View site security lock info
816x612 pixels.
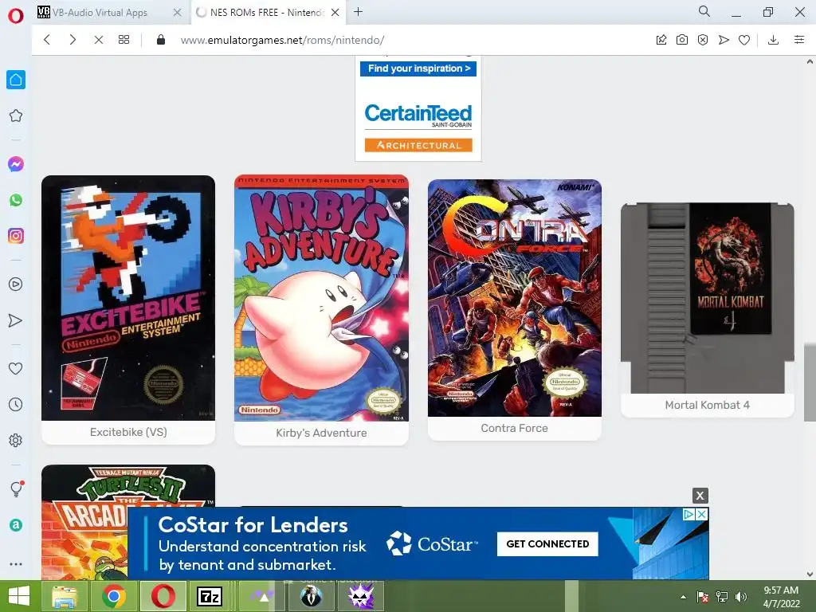(x=161, y=40)
